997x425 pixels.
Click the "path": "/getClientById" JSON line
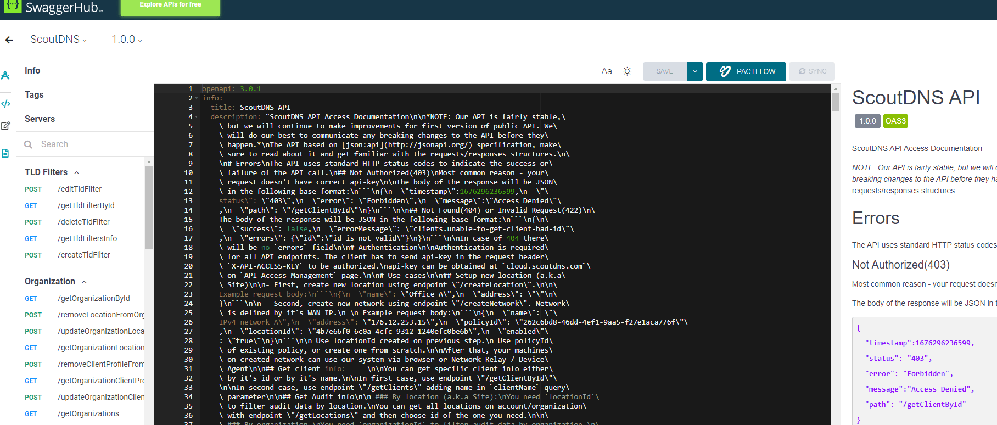pyautogui.click(x=915, y=404)
